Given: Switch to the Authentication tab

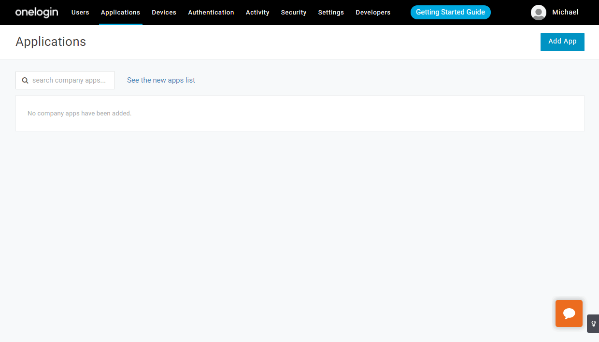Looking at the screenshot, I should (211, 13).
